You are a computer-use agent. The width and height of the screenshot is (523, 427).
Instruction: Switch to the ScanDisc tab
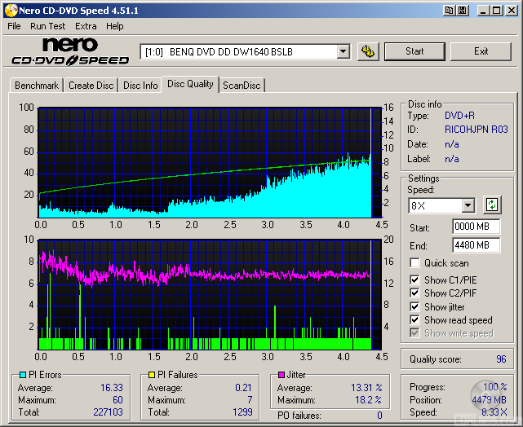[242, 86]
